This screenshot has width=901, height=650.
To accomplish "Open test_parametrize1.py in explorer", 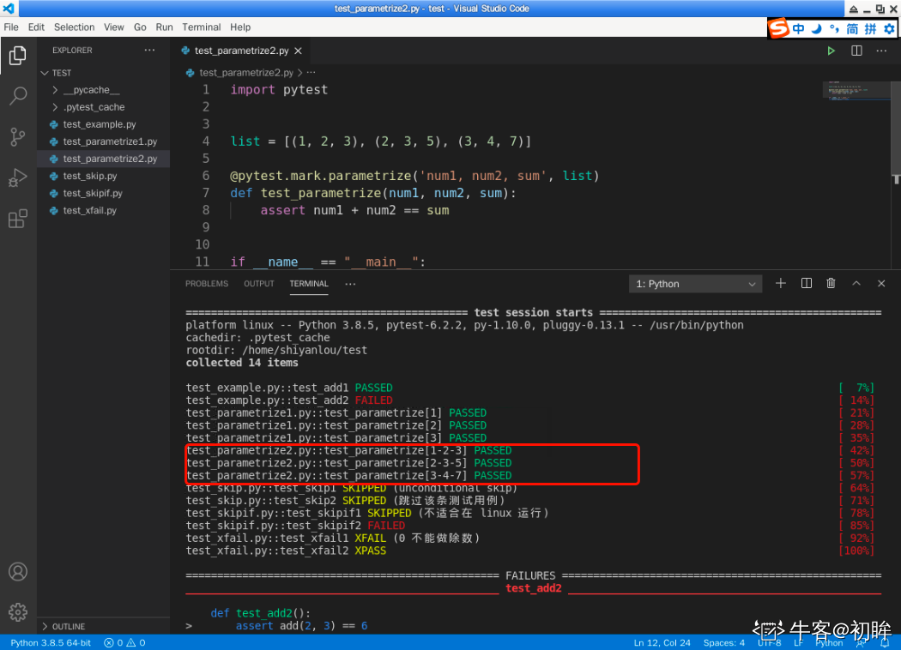I will coord(110,141).
